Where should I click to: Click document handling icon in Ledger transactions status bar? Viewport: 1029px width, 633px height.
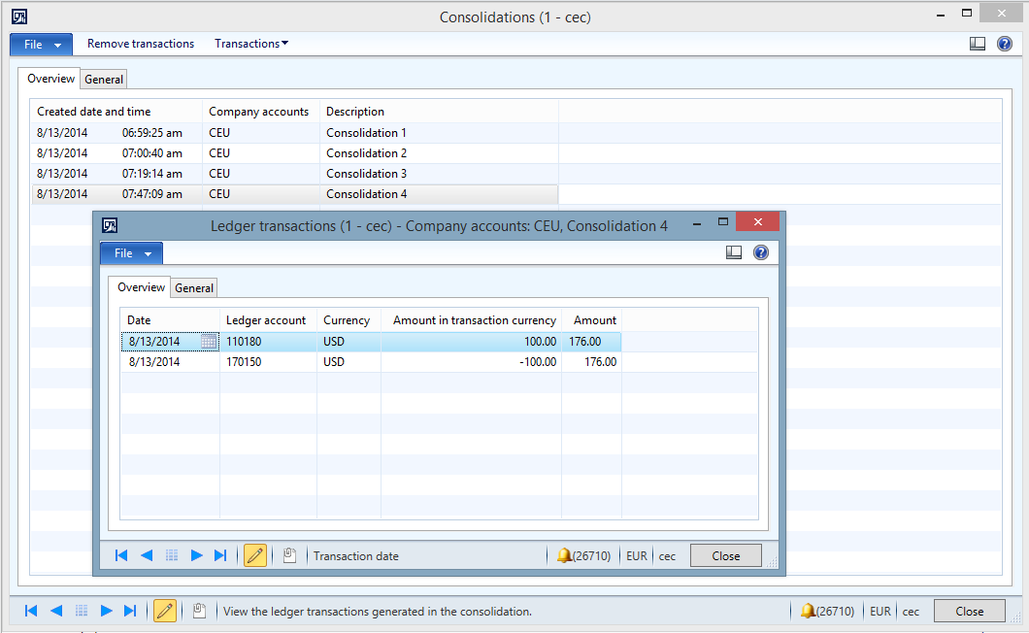pyautogui.click(x=289, y=555)
